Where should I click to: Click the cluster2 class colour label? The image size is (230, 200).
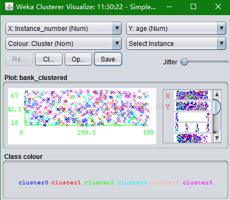coord(99,183)
